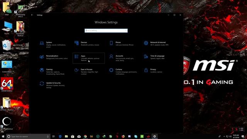
Task: Select the compressed folder shortcut on desktop
Action: pos(7,104)
